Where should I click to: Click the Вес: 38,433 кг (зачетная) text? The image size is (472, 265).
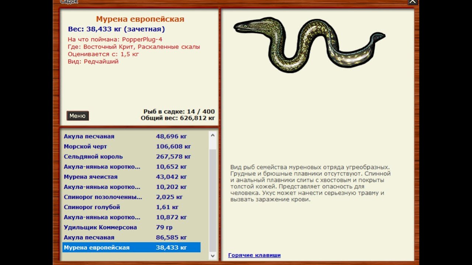[x=117, y=29]
